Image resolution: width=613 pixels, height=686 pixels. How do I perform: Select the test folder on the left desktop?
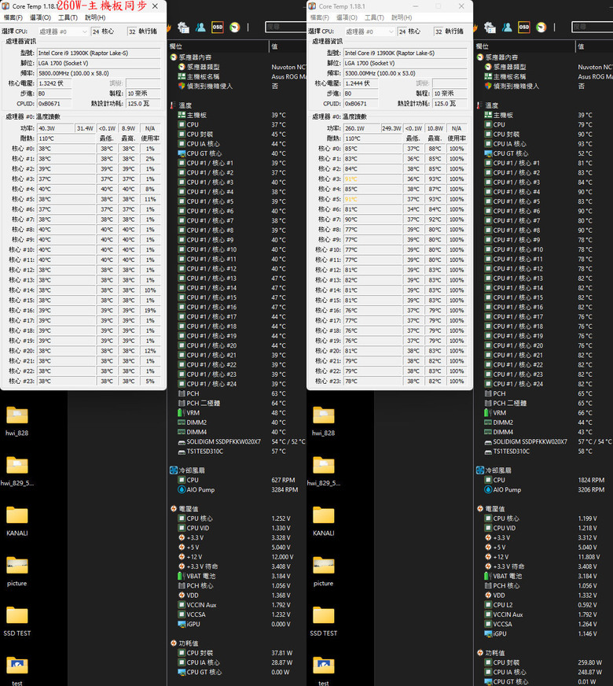[x=17, y=671]
